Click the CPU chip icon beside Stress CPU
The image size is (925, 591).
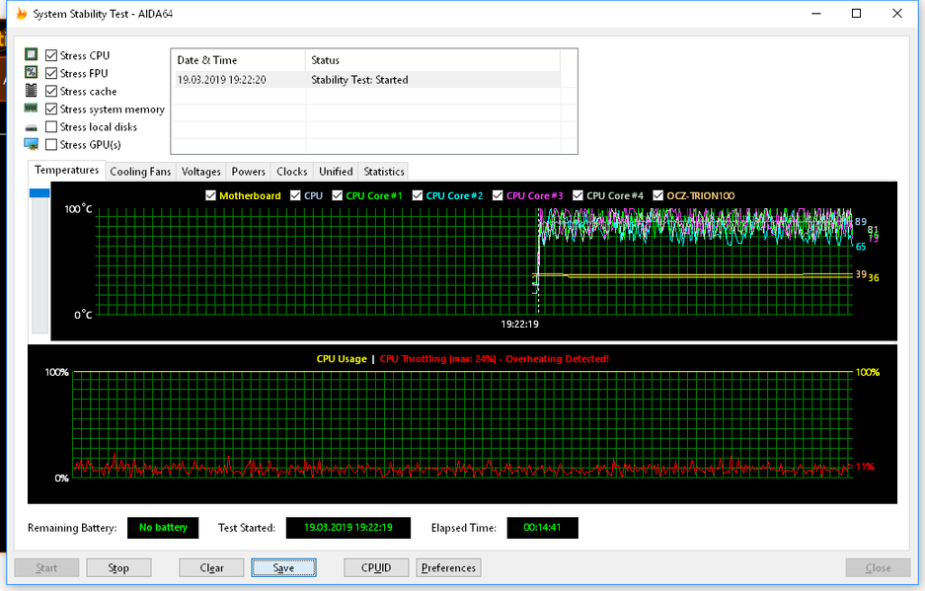coord(32,55)
